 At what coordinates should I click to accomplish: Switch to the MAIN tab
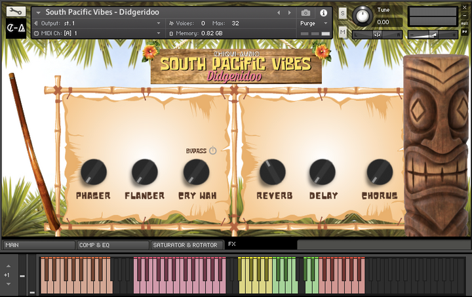pos(39,245)
